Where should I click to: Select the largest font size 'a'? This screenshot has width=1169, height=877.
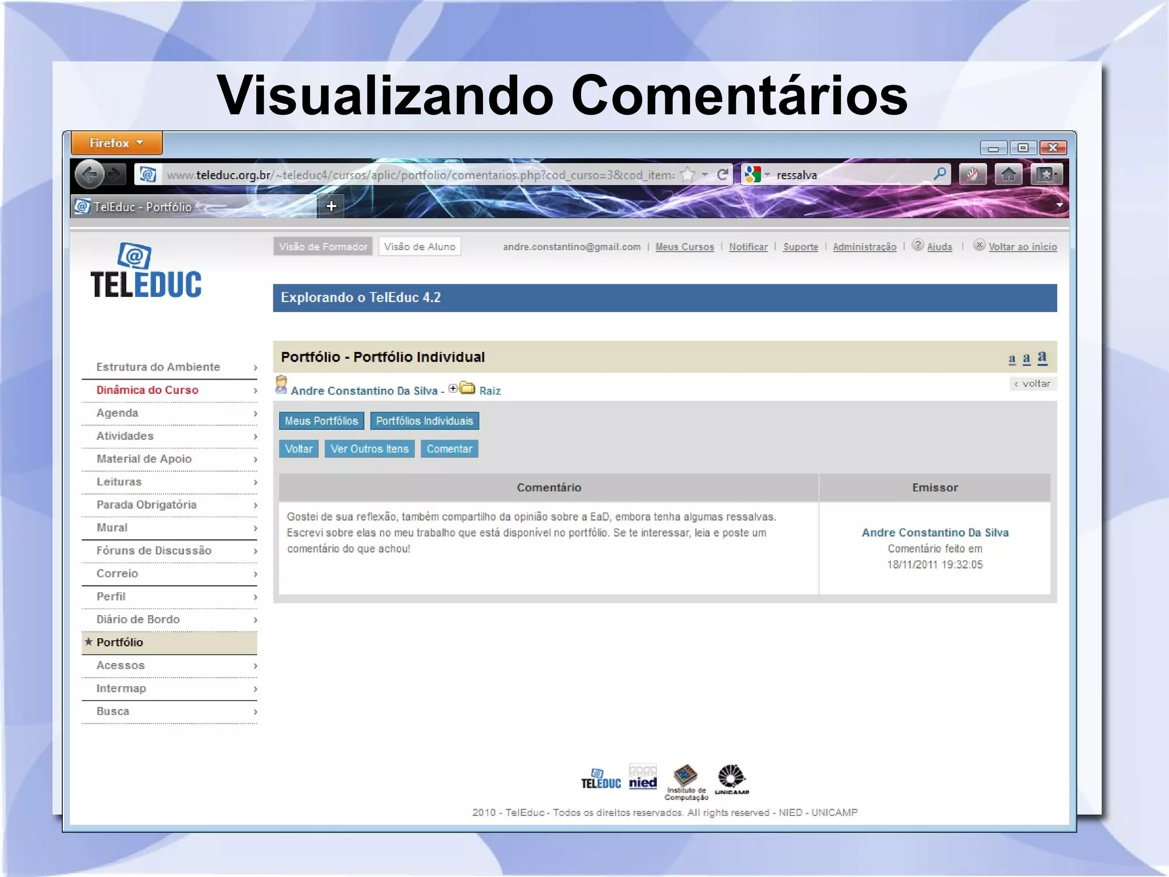(1042, 357)
